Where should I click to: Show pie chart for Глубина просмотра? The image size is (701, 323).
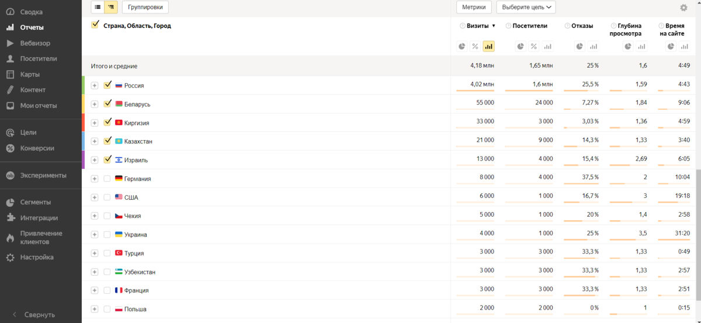628,46
